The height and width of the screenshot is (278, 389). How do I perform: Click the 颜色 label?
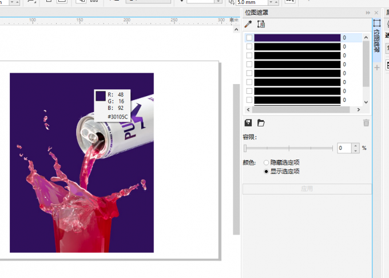click(249, 162)
